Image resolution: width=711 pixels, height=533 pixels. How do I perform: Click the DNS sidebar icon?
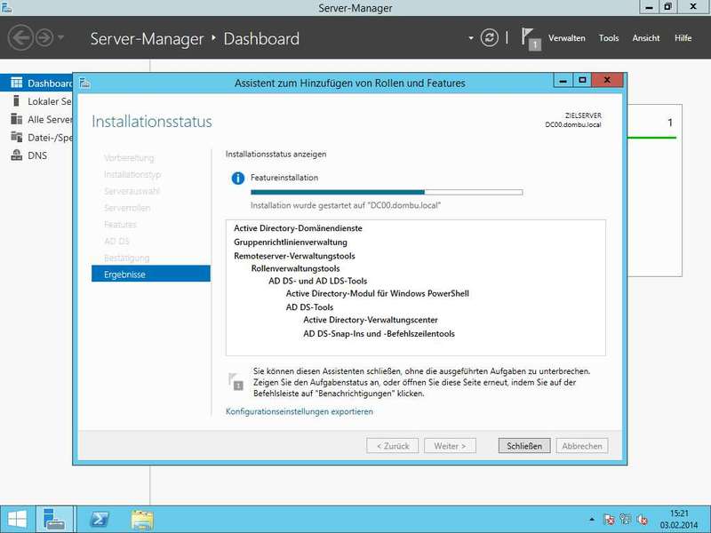pyautogui.click(x=16, y=155)
